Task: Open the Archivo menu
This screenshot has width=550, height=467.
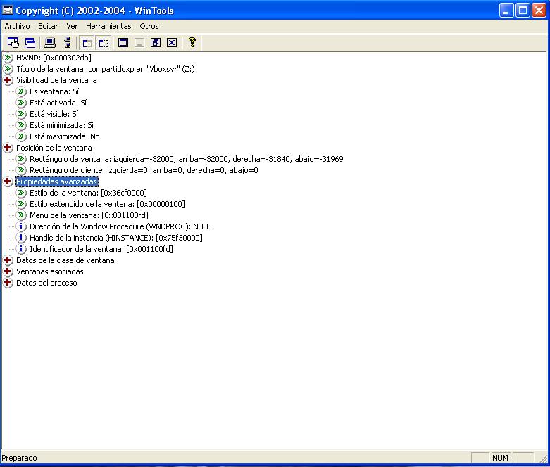Action: (x=17, y=26)
